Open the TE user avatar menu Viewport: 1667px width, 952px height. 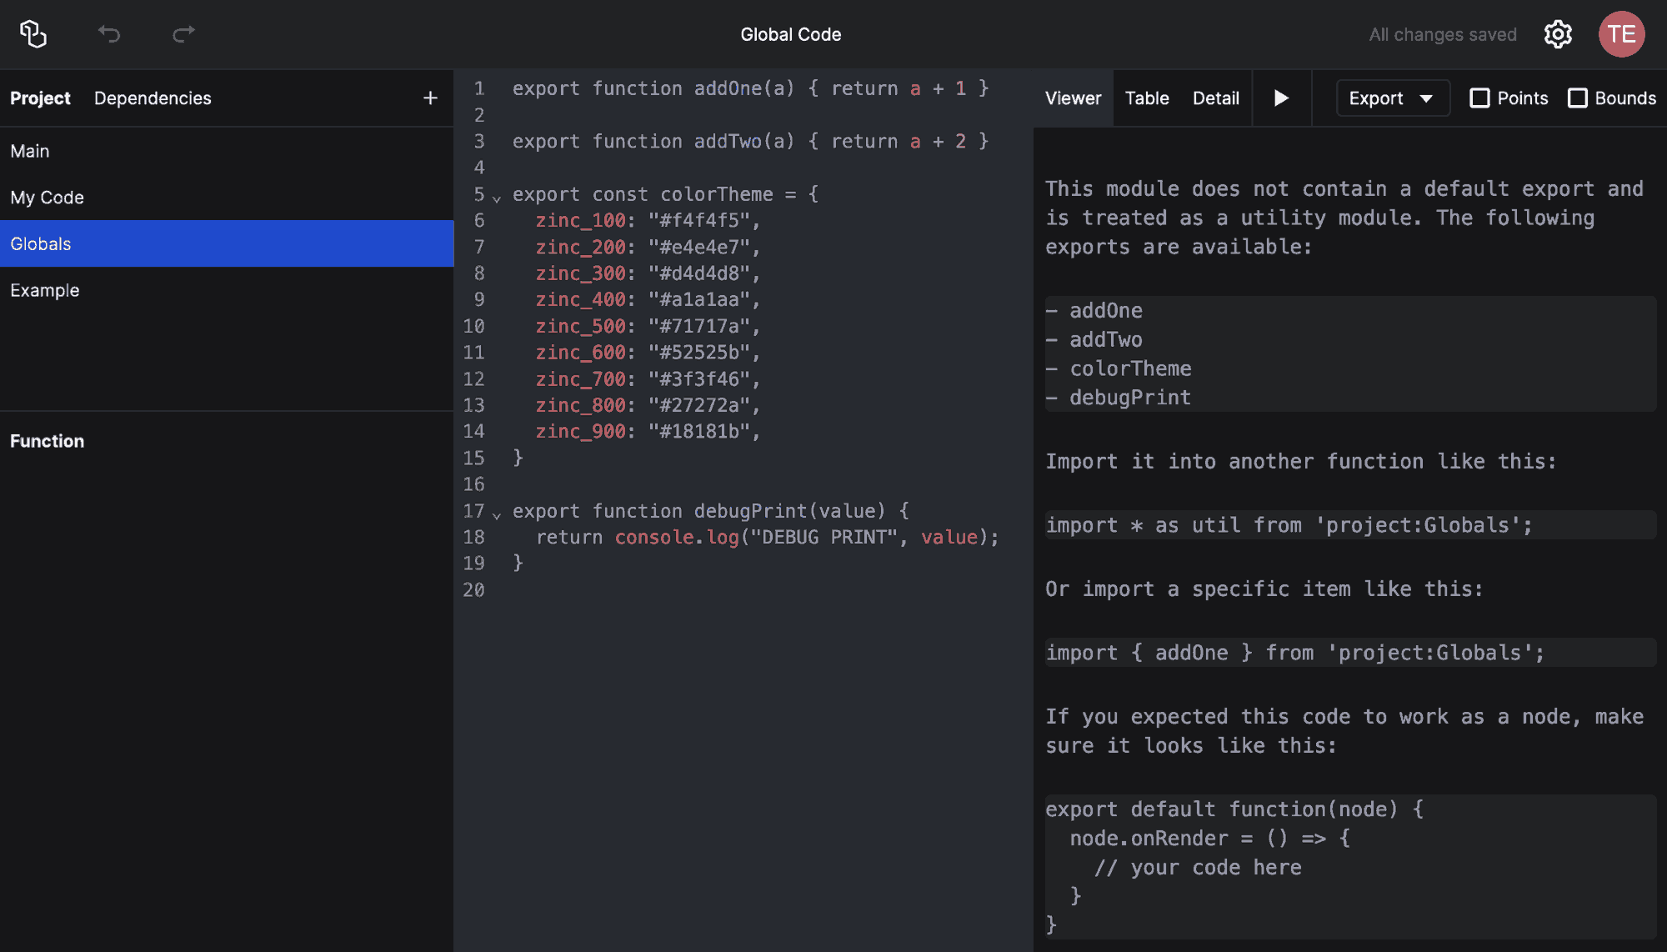pyautogui.click(x=1621, y=34)
